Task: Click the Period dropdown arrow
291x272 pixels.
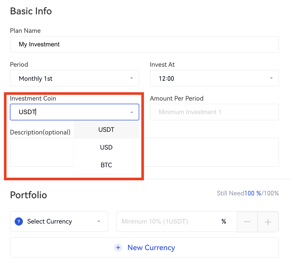Action: point(132,78)
